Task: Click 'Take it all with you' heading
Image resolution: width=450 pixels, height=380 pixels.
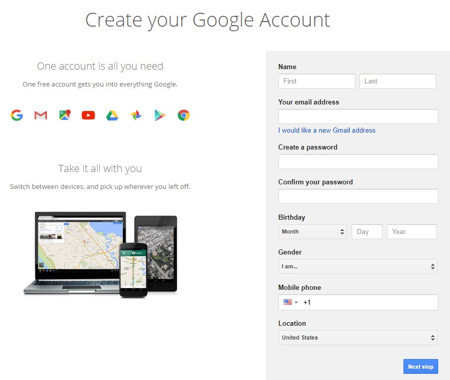Action: [100, 168]
